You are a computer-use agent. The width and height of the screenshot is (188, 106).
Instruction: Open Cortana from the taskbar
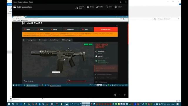tap(13, 104)
